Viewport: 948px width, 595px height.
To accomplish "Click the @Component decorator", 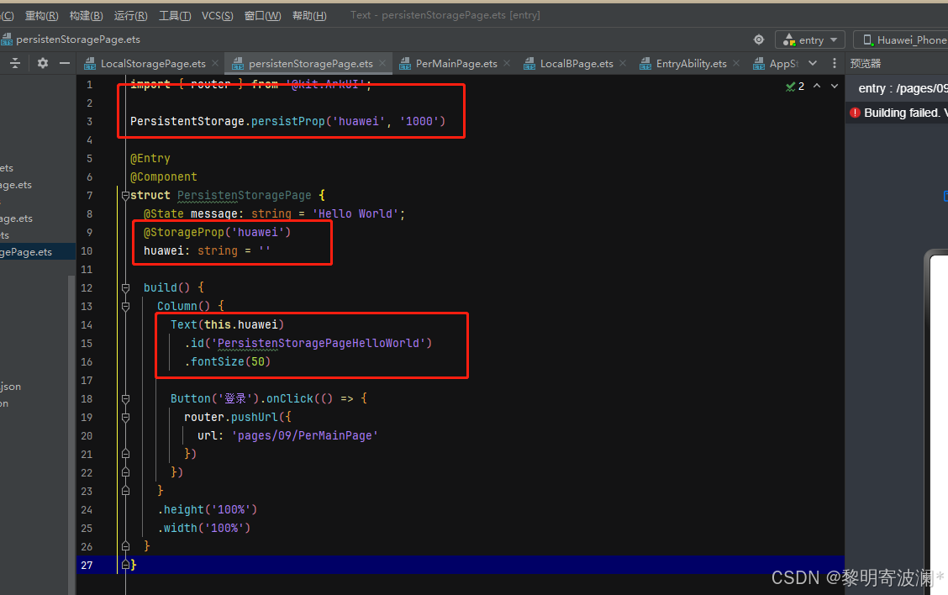I will [164, 177].
